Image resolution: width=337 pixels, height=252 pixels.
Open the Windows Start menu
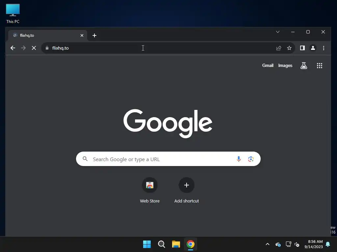(x=147, y=244)
